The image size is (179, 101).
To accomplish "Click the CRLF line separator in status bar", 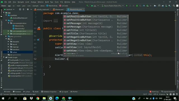I will click(x=150, y=94).
